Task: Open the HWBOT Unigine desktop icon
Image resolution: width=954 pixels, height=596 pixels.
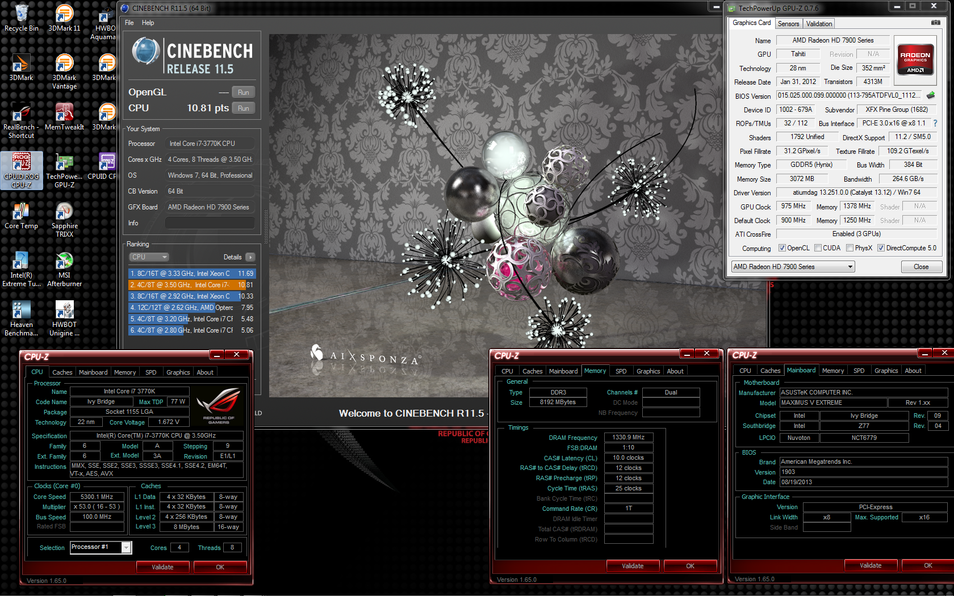Action: pyautogui.click(x=64, y=318)
